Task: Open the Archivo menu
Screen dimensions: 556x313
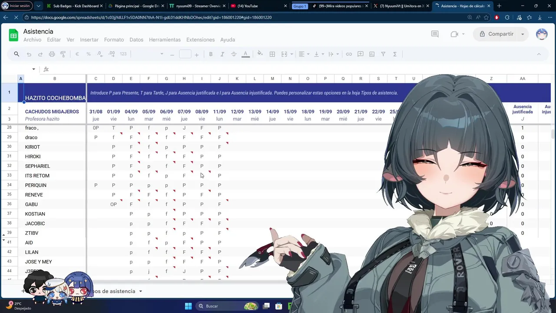Action: click(33, 40)
